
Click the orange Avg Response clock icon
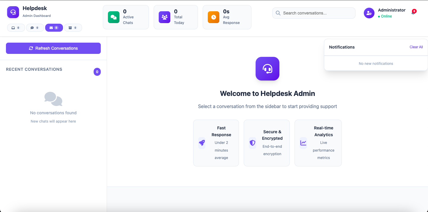(x=213, y=17)
